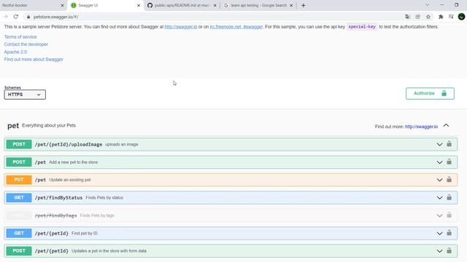Open the Schemes HTTPS dropdown
The width and height of the screenshot is (467, 262).
coord(25,95)
